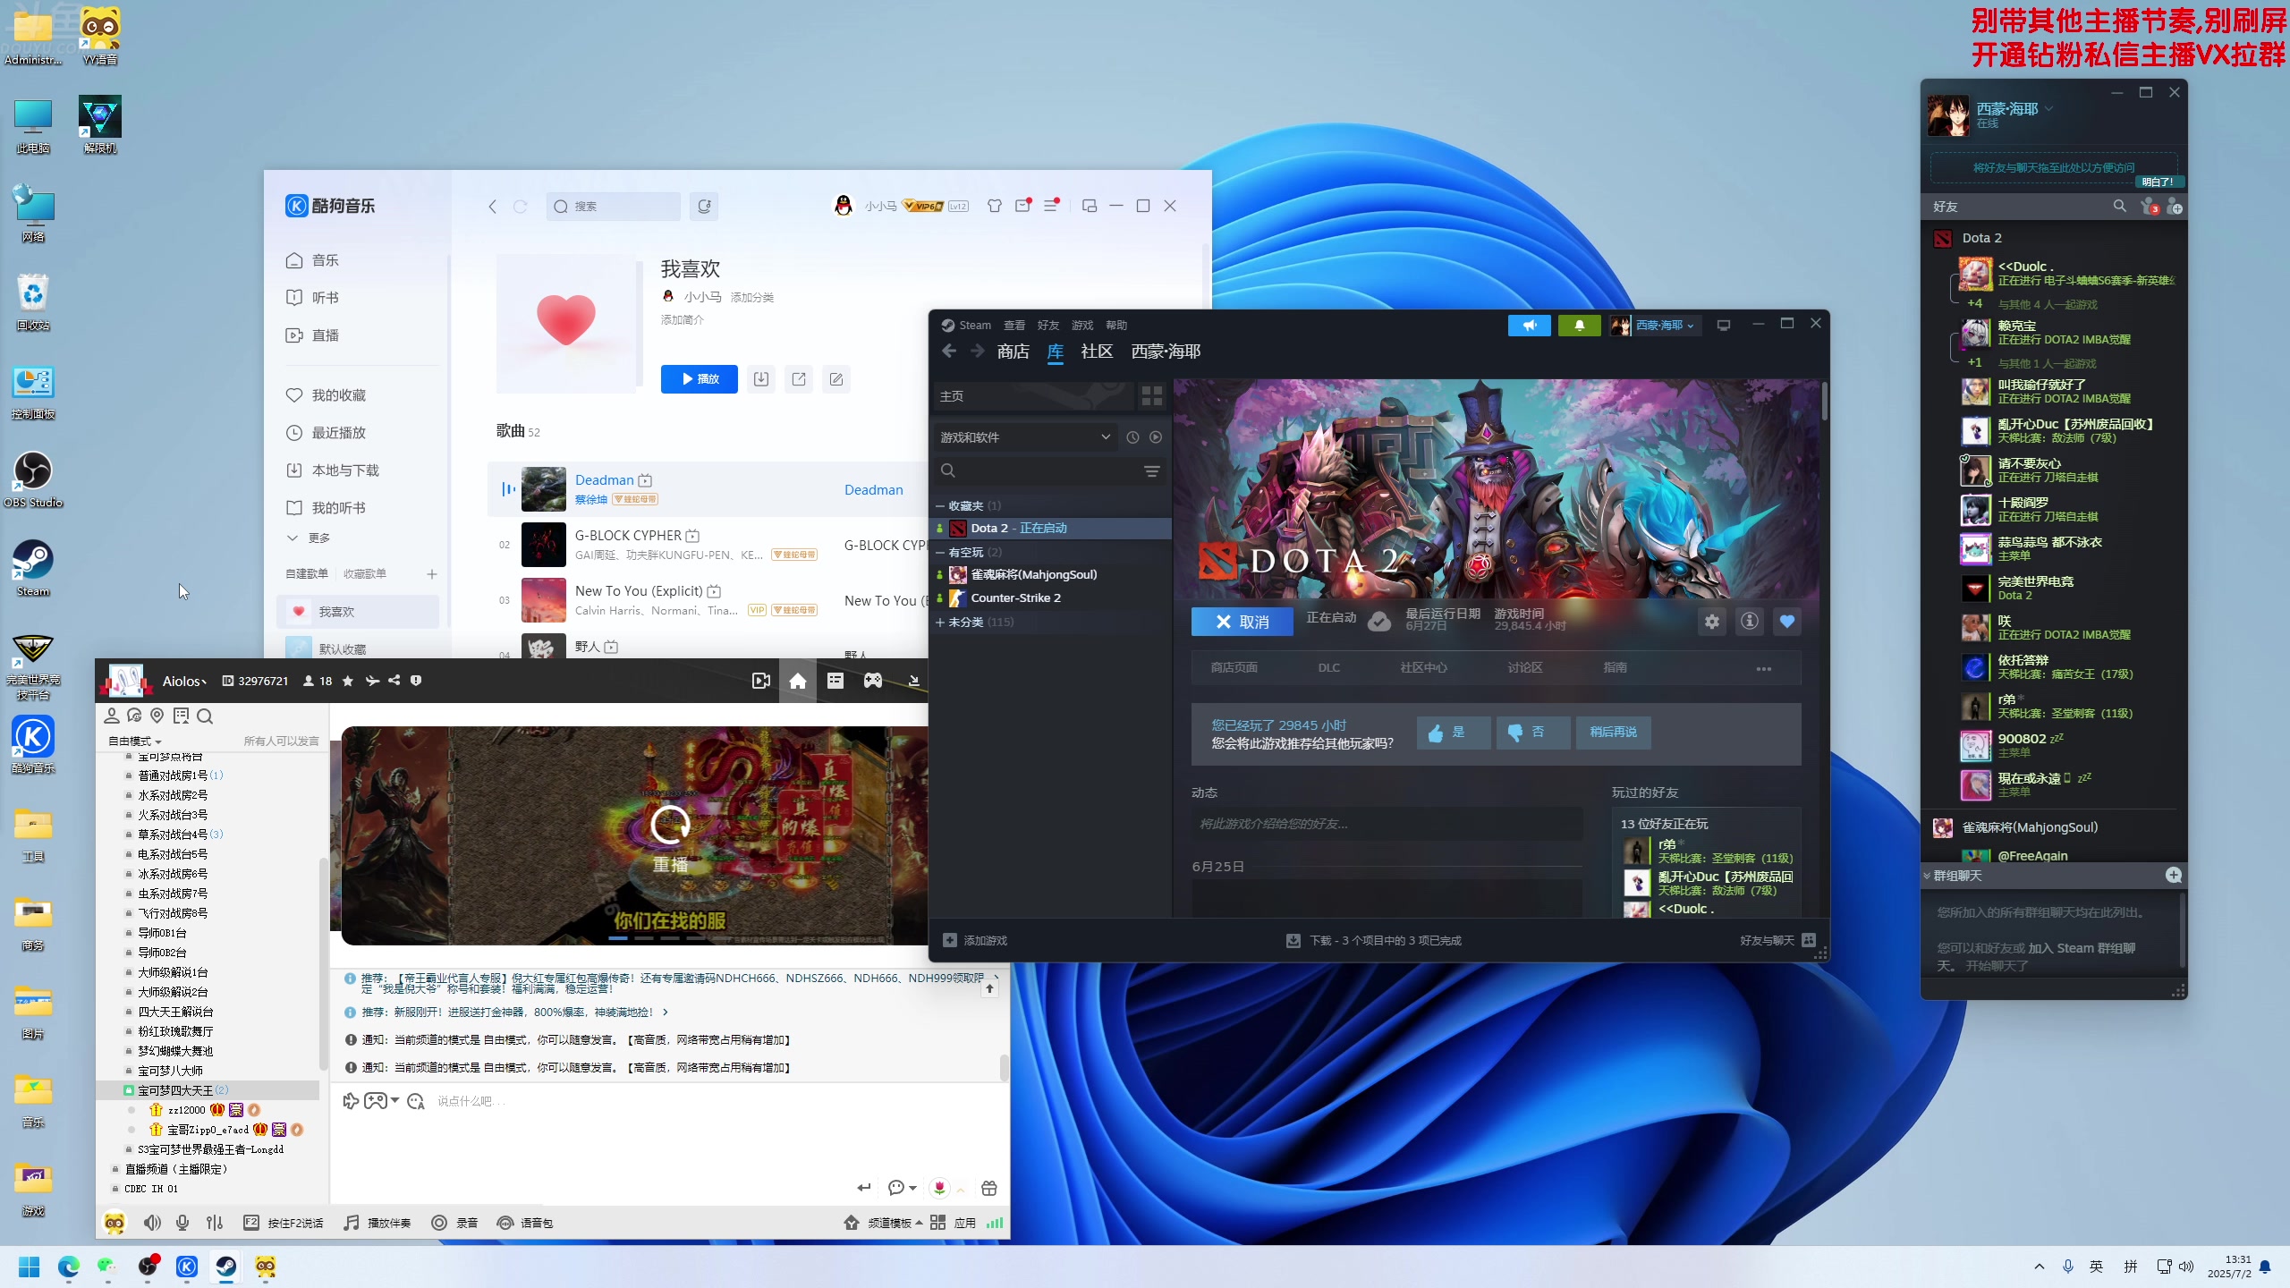Image resolution: width=2290 pixels, height=1288 pixels.
Task: Select 雀魂麻将(MahjongSoul) in Steam library
Action: (1033, 575)
